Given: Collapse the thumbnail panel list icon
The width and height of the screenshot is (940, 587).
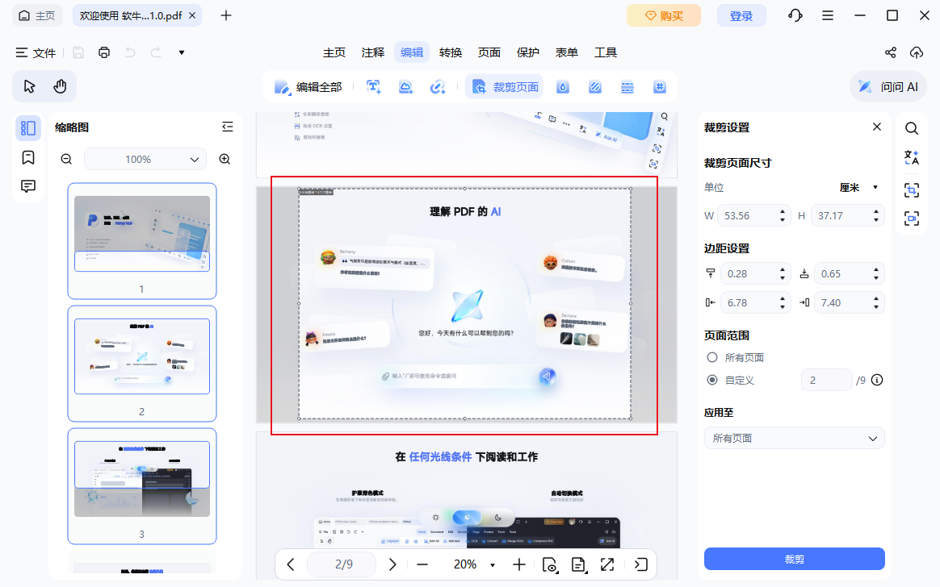Looking at the screenshot, I should 227,127.
